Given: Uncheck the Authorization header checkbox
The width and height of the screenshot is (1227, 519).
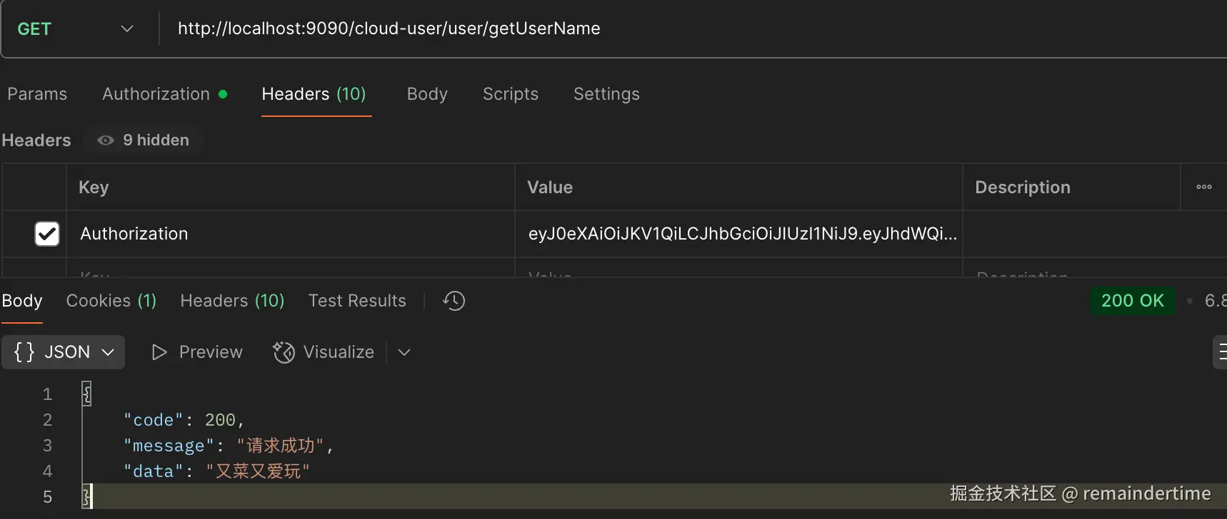Looking at the screenshot, I should click(x=47, y=234).
